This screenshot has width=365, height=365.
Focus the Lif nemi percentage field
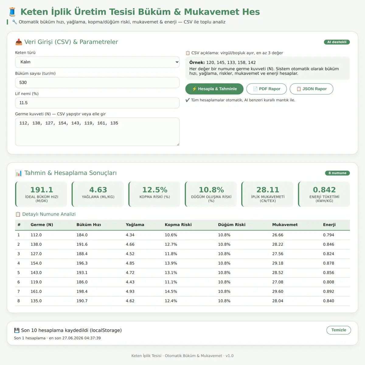97,103
